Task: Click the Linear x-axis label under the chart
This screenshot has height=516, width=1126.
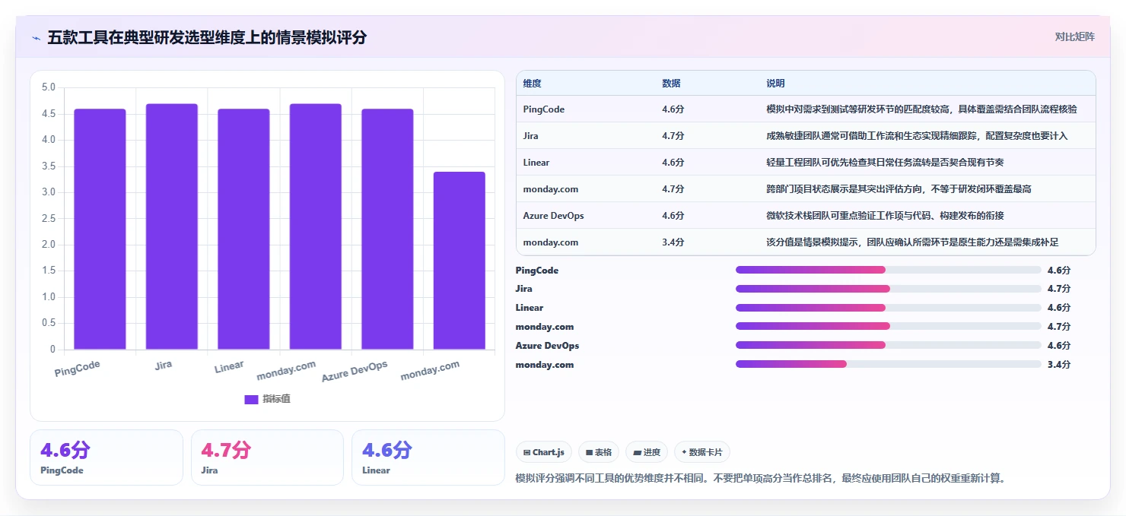Action: [x=229, y=367]
